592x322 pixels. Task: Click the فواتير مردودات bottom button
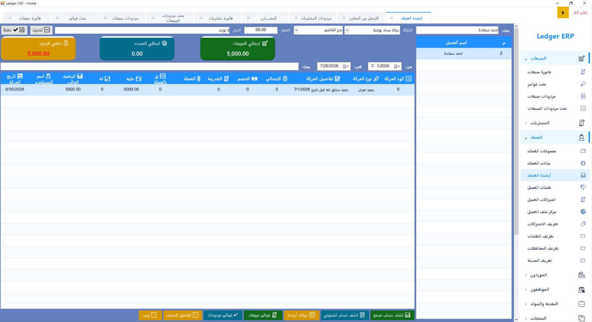[x=223, y=315]
